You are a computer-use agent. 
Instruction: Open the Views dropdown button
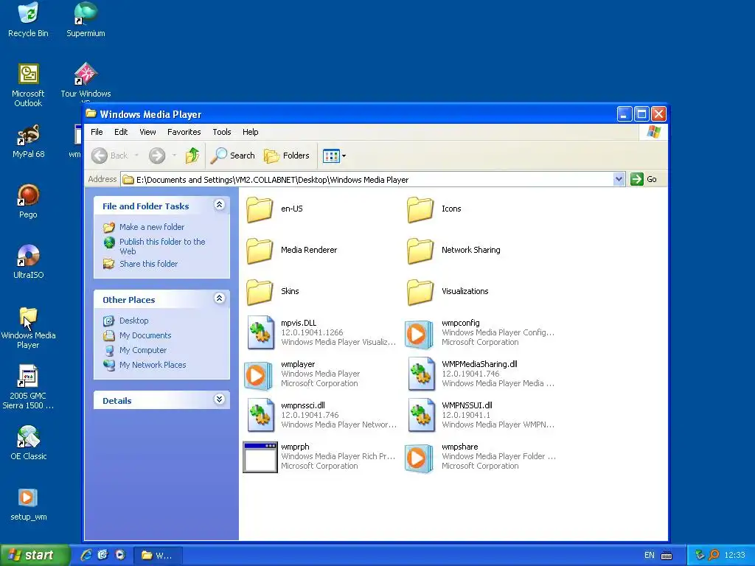click(334, 156)
